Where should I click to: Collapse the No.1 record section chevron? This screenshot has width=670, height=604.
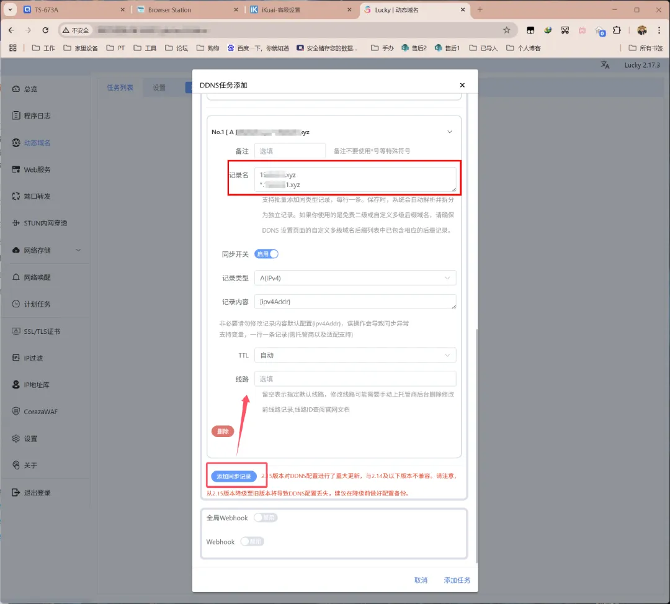pos(450,132)
